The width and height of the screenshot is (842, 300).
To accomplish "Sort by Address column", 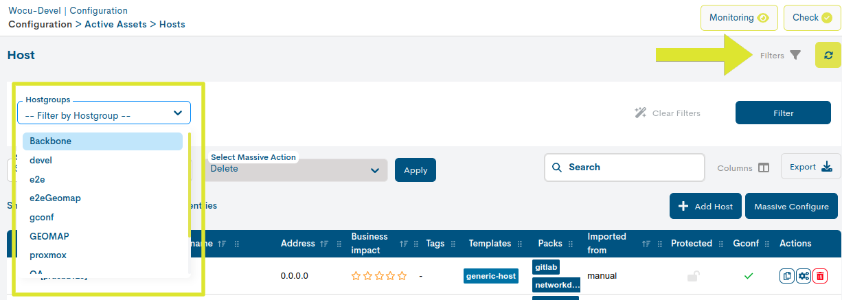I will click(x=324, y=244).
